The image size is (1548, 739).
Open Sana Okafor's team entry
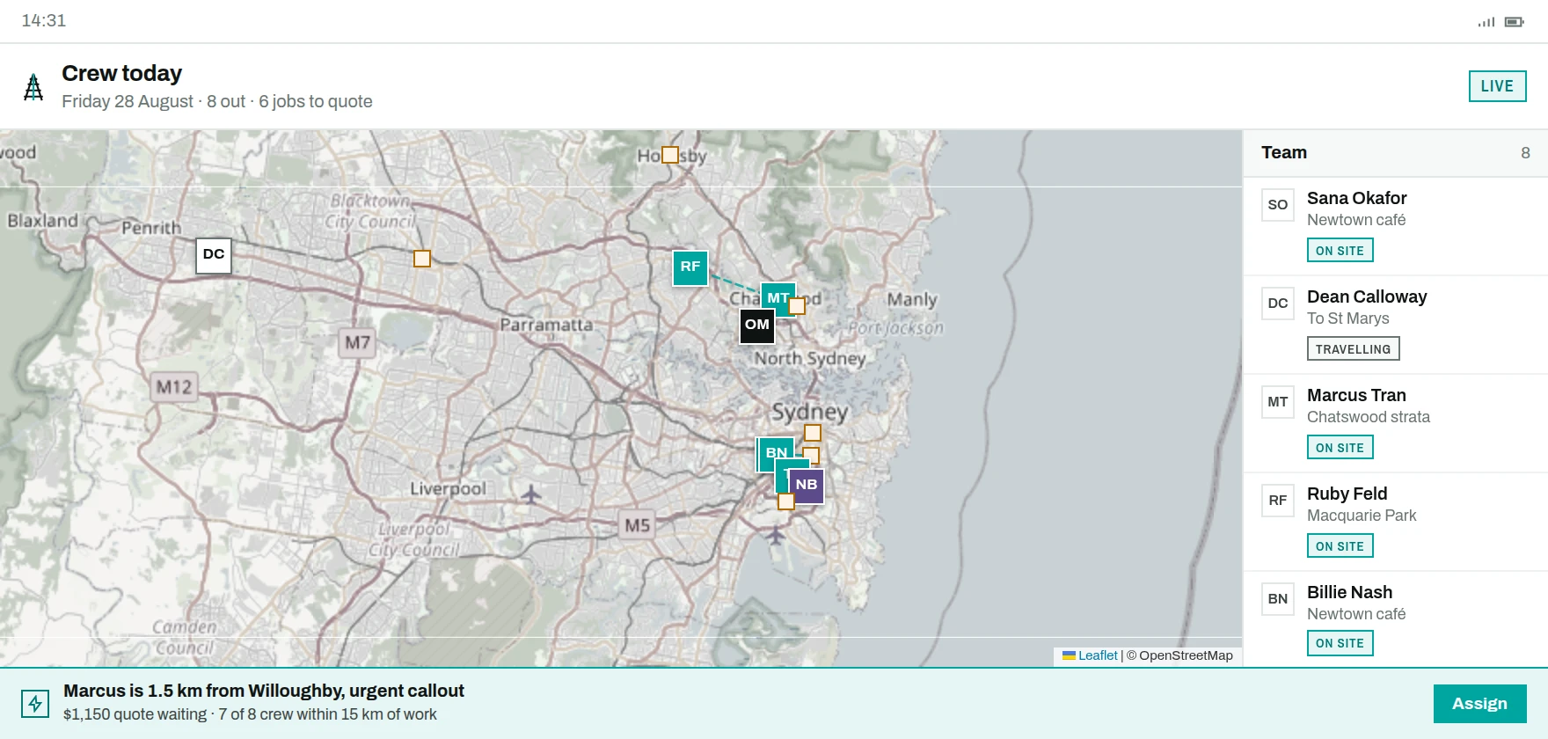[x=1395, y=227]
